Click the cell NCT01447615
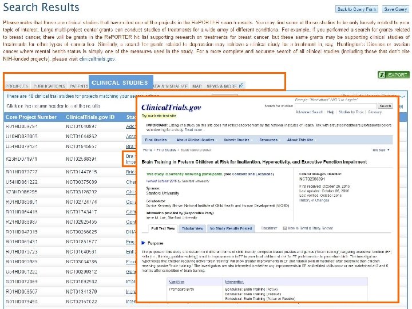The height and width of the screenshot is (309, 412). (81, 172)
